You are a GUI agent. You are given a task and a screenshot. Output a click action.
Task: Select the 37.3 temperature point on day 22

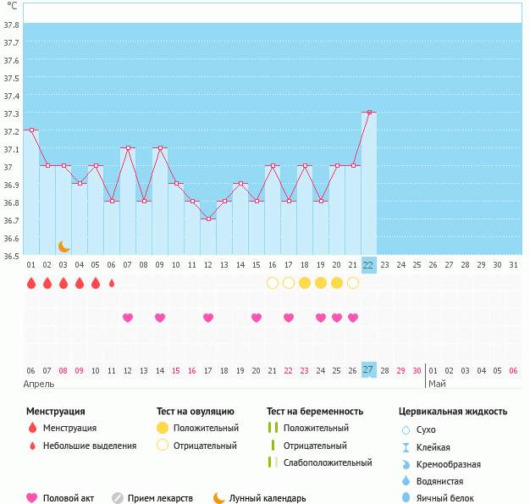tap(369, 112)
